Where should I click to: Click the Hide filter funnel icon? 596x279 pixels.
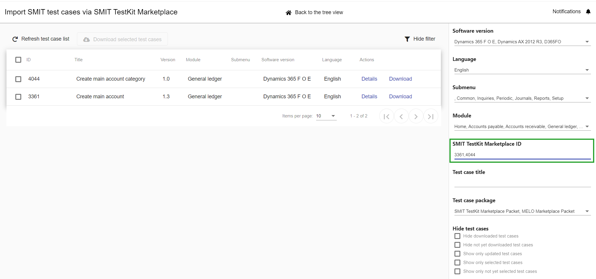pyautogui.click(x=407, y=39)
